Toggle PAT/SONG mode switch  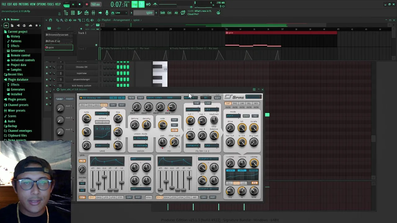(x=66, y=5)
